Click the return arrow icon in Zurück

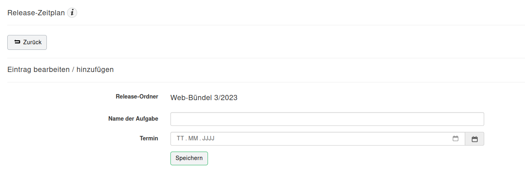coord(17,42)
